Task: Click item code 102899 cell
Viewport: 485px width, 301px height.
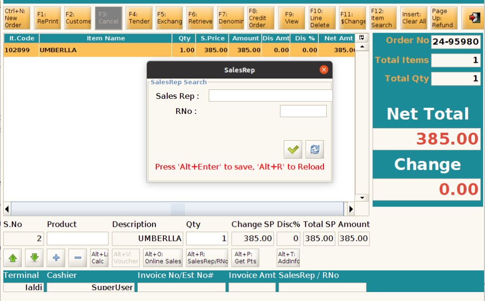Action: click(21, 50)
